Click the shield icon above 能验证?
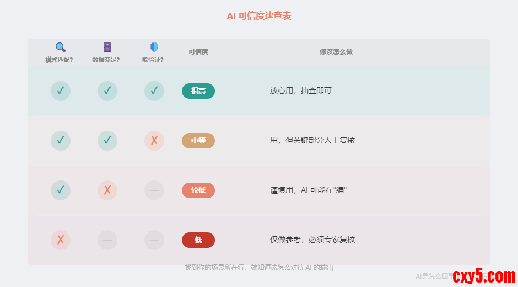 [154, 47]
